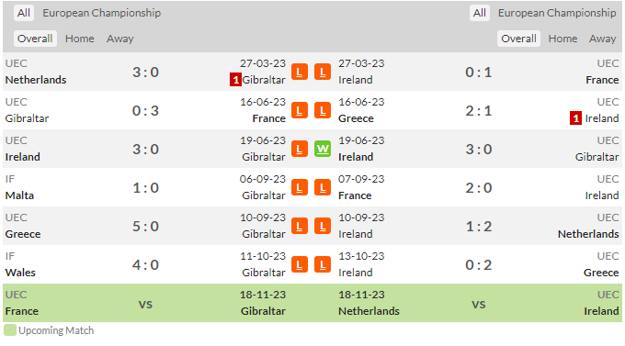Click the green Upcoming Match legend swatch
Image resolution: width=625 pixels, height=346 pixels.
[10, 330]
